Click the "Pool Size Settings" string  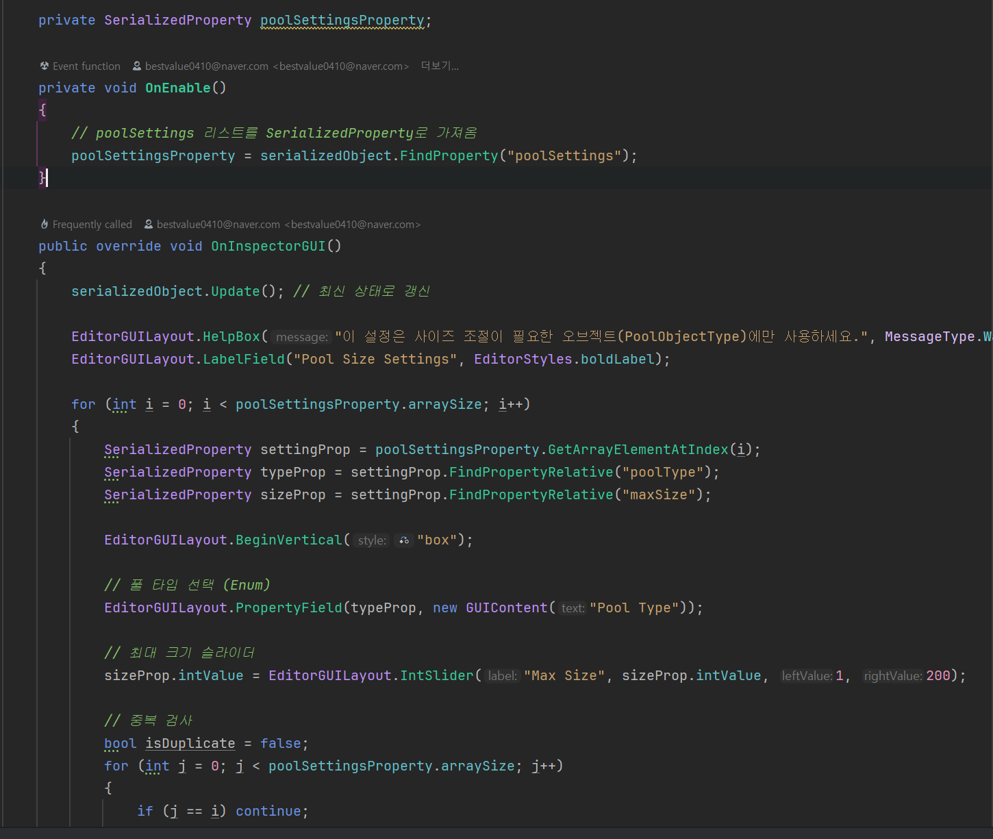click(375, 359)
